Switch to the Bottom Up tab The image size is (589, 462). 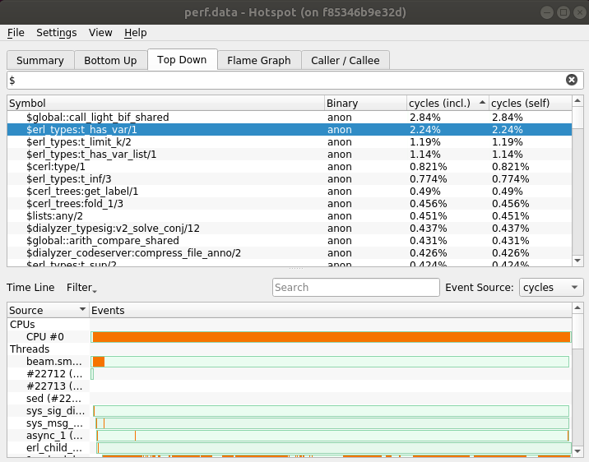point(110,60)
